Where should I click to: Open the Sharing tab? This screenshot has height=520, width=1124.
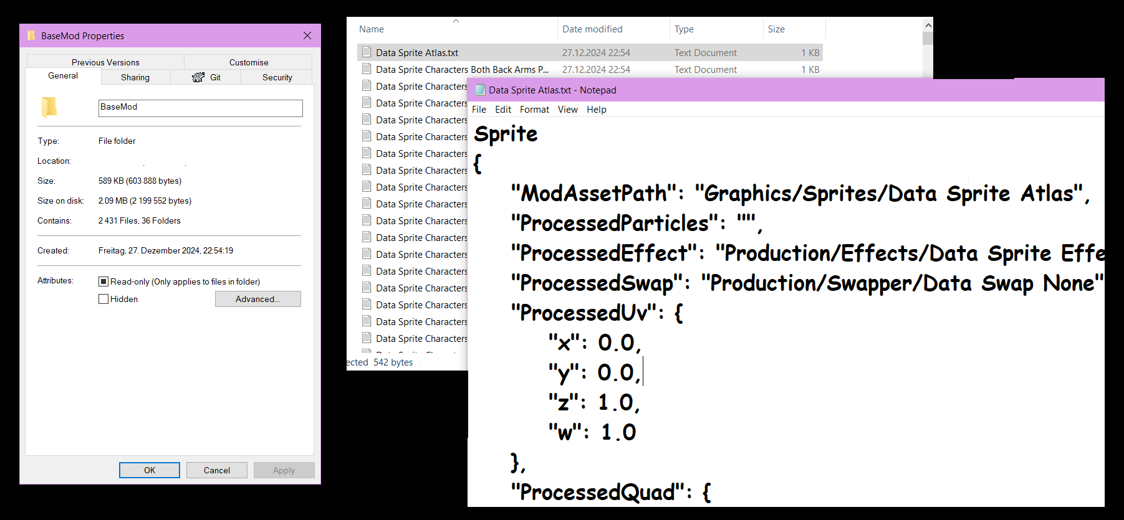135,77
